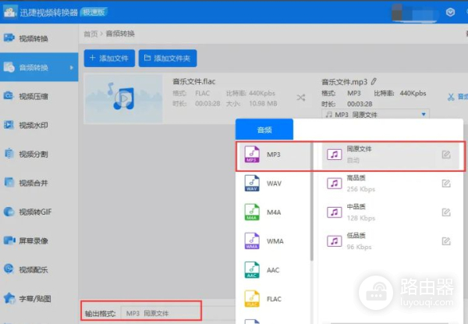Select 音频转换 in sidebar
The image size is (468, 324).
[x=39, y=67]
